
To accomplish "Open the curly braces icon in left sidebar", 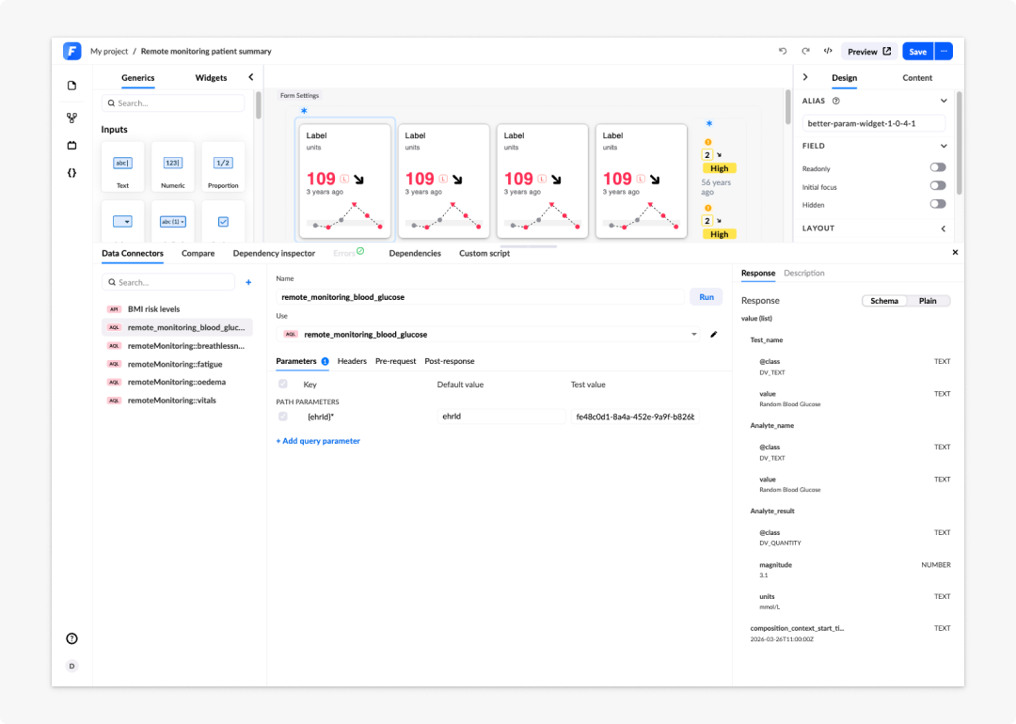I will point(71,173).
